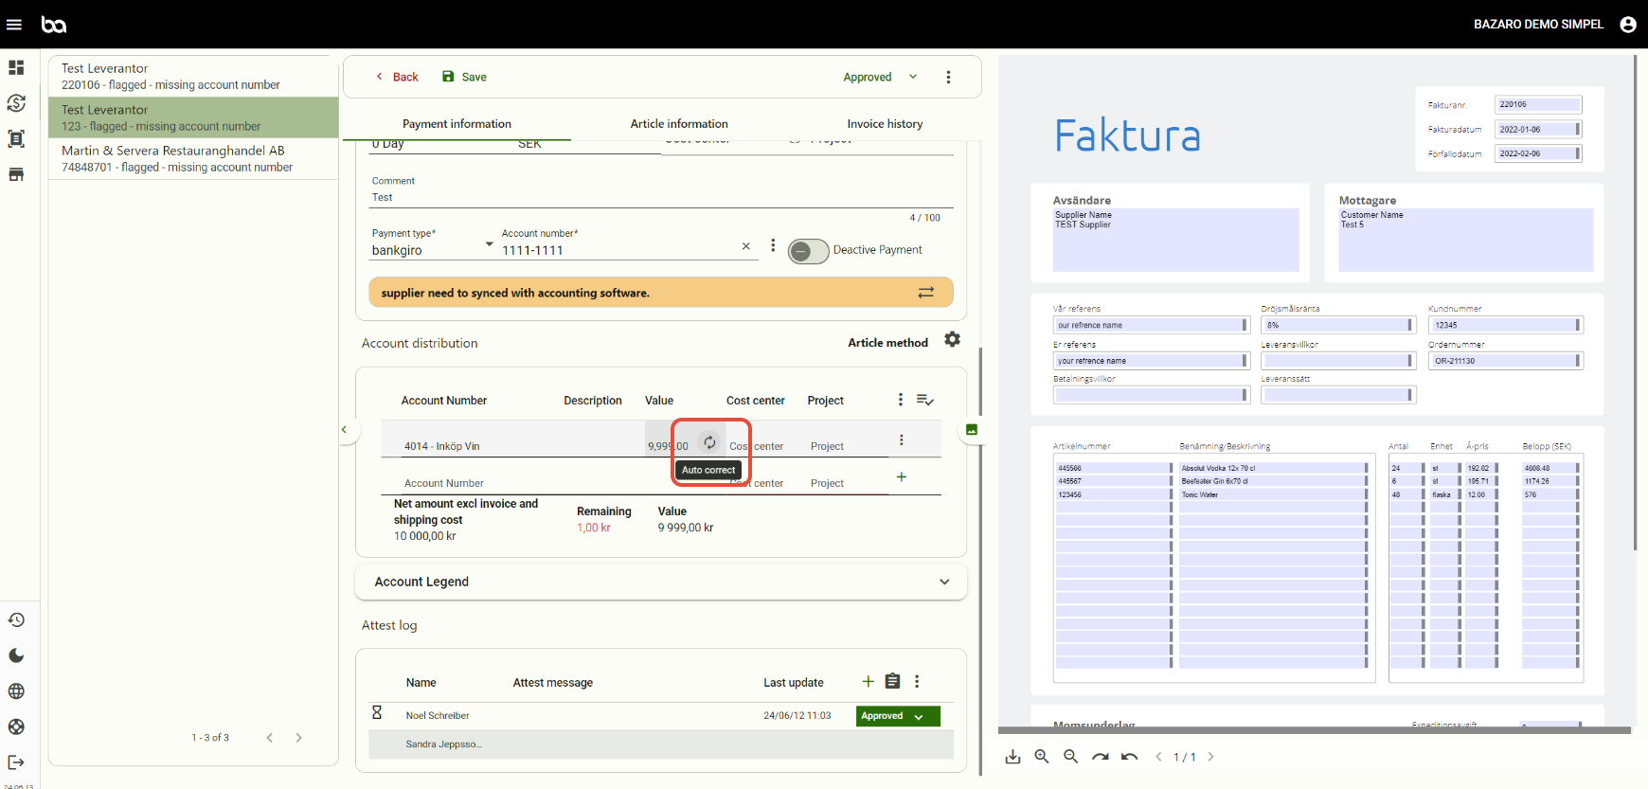Viewport: 1648px width, 789px height.
Task: Toggle dark mode moon icon
Action: click(16, 655)
